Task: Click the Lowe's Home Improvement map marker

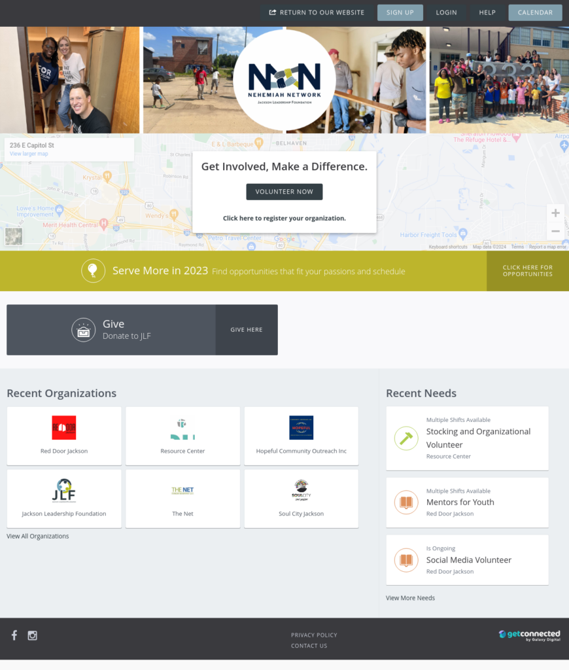Action: coord(60,210)
